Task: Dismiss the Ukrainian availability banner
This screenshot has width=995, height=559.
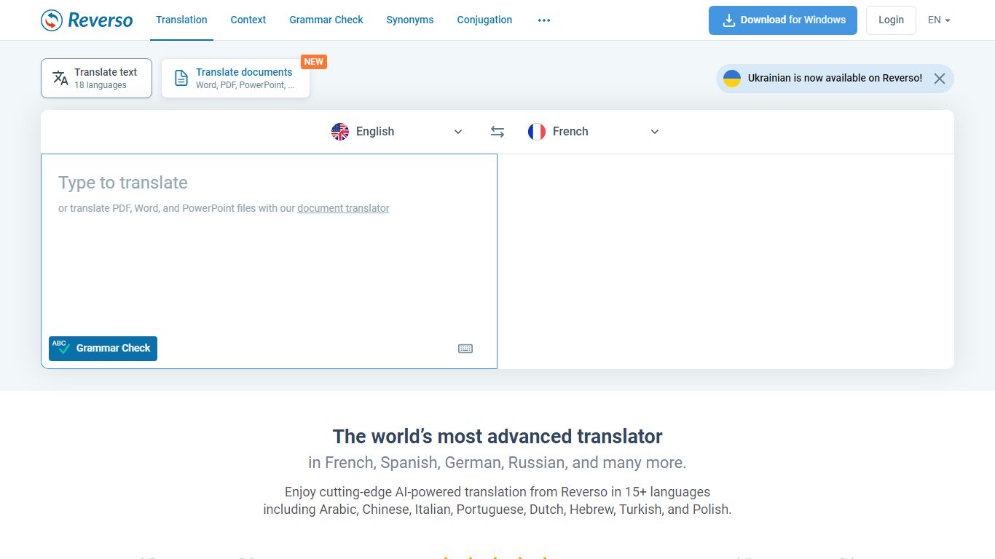Action: (940, 79)
